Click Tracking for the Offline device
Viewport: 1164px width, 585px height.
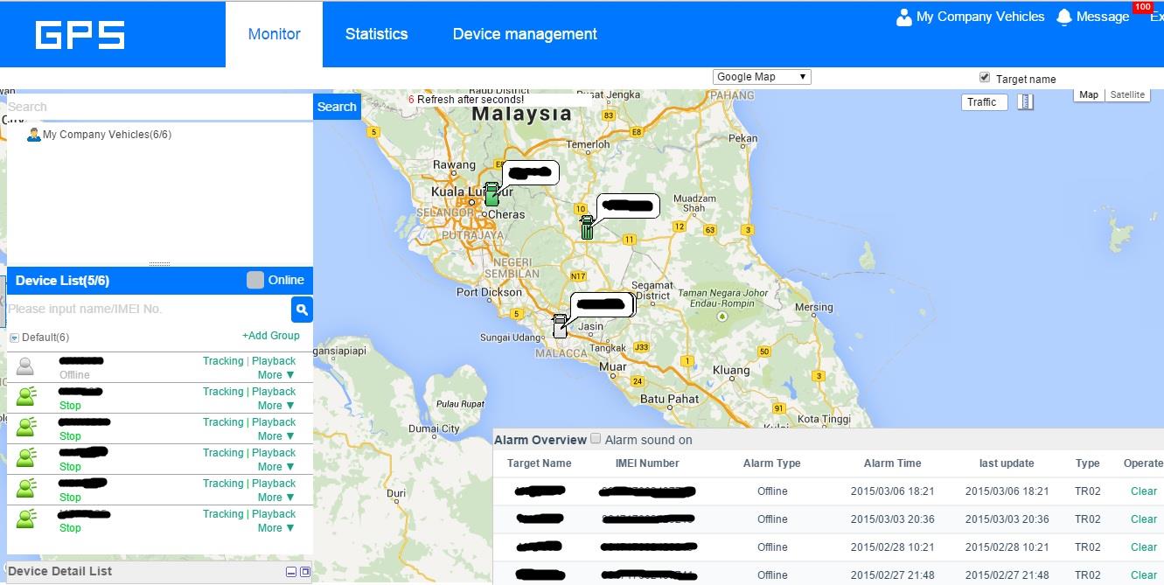[223, 361]
